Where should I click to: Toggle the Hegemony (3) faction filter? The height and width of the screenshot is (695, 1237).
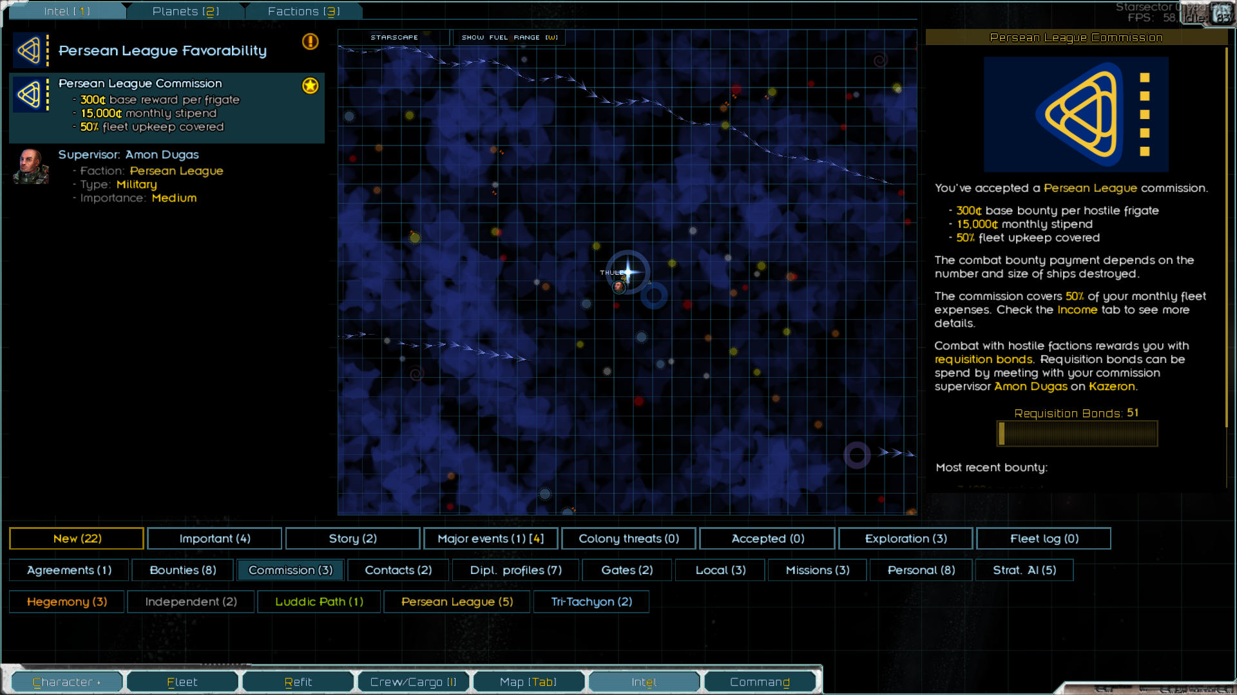click(x=66, y=602)
